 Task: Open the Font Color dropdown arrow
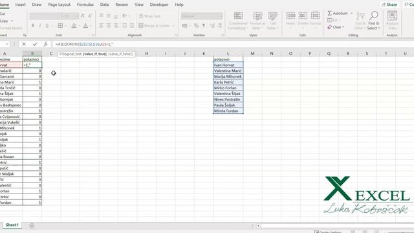click(91, 26)
